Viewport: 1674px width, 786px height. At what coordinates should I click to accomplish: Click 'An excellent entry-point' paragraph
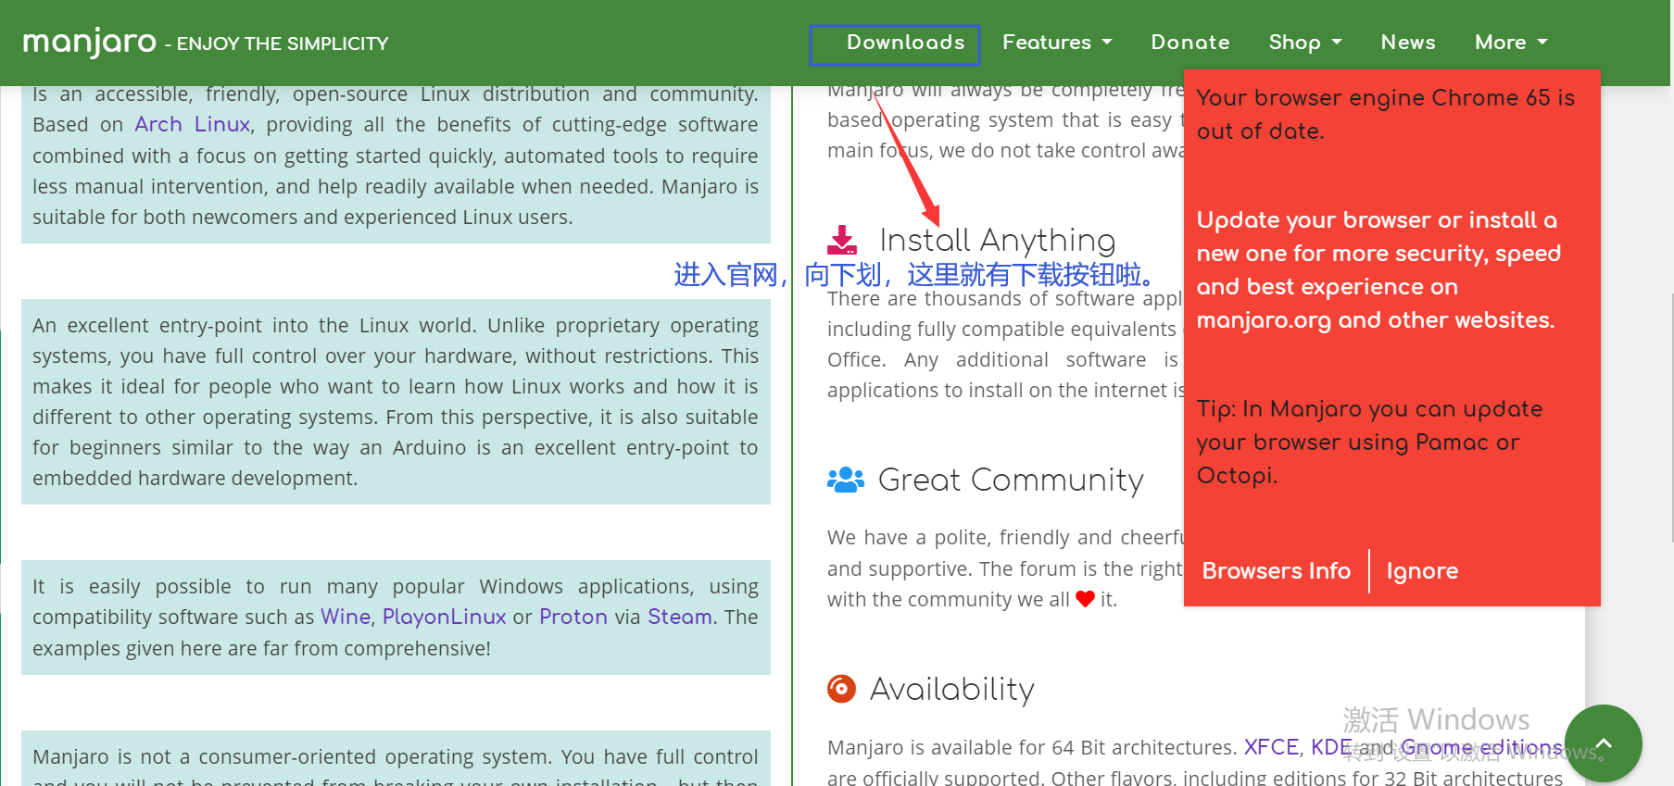pyautogui.click(x=396, y=402)
